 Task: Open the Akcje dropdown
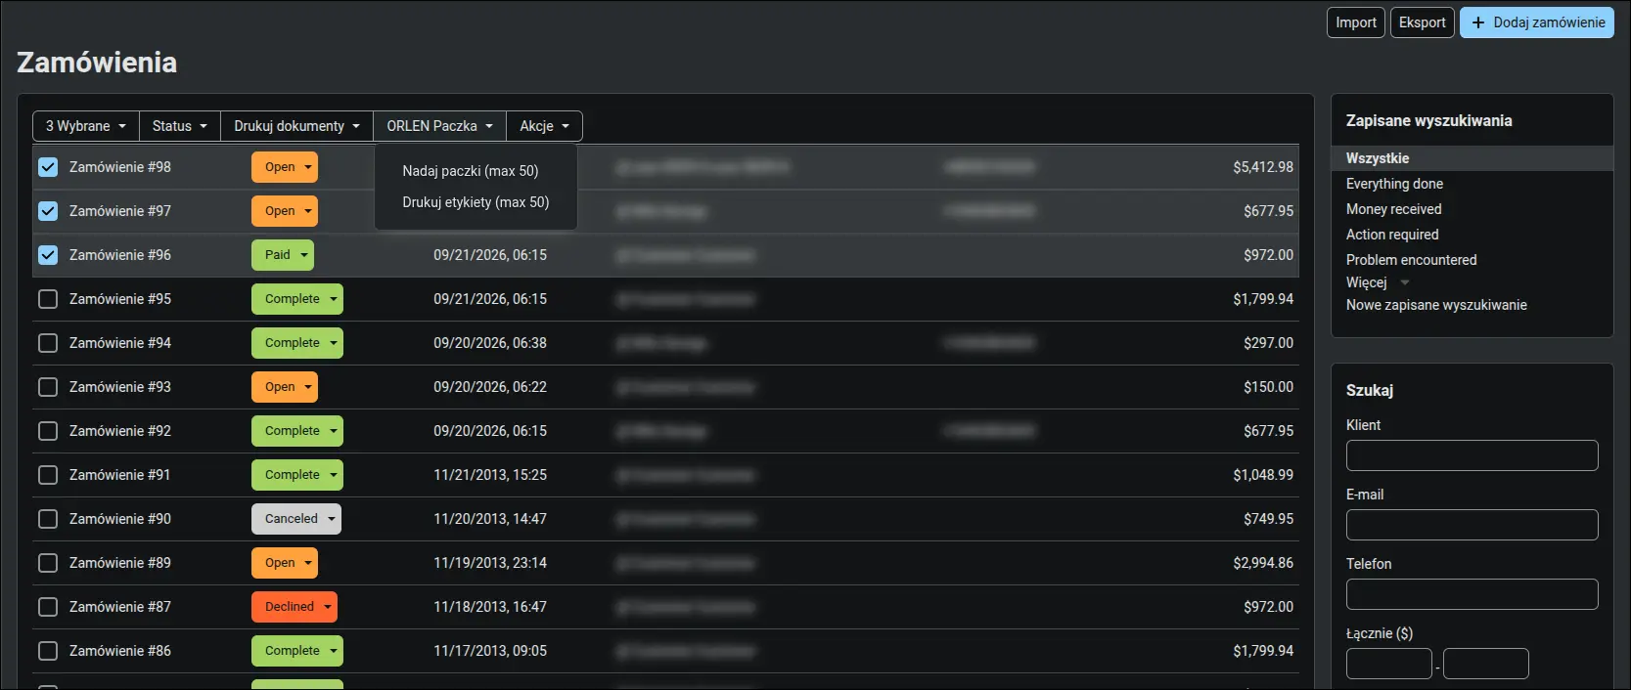[545, 126]
